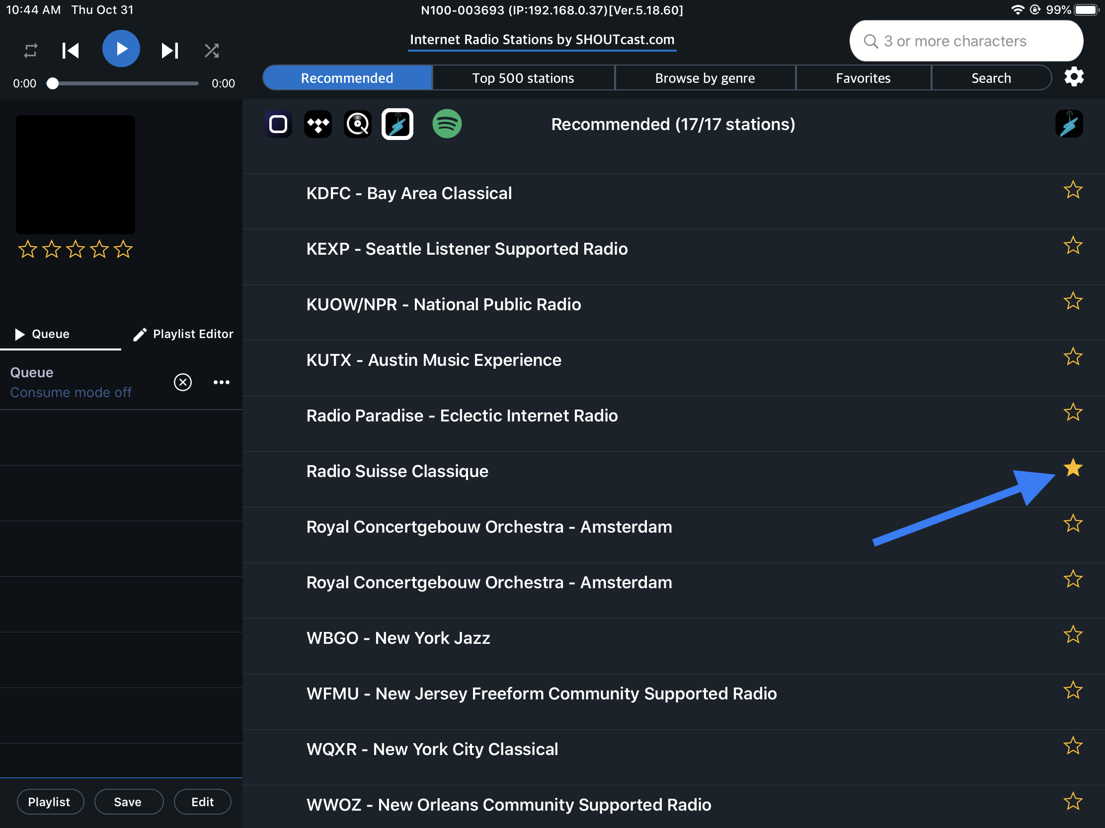Favorite KUTX Austin Music Experience star

pyautogui.click(x=1073, y=357)
